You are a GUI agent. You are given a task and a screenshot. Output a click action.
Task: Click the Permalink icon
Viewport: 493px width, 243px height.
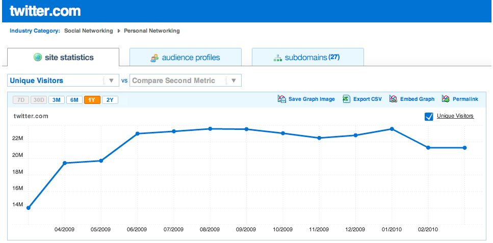[446, 99]
